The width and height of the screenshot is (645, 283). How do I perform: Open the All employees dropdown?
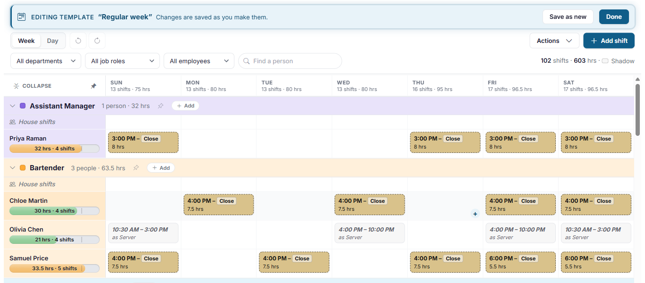199,61
